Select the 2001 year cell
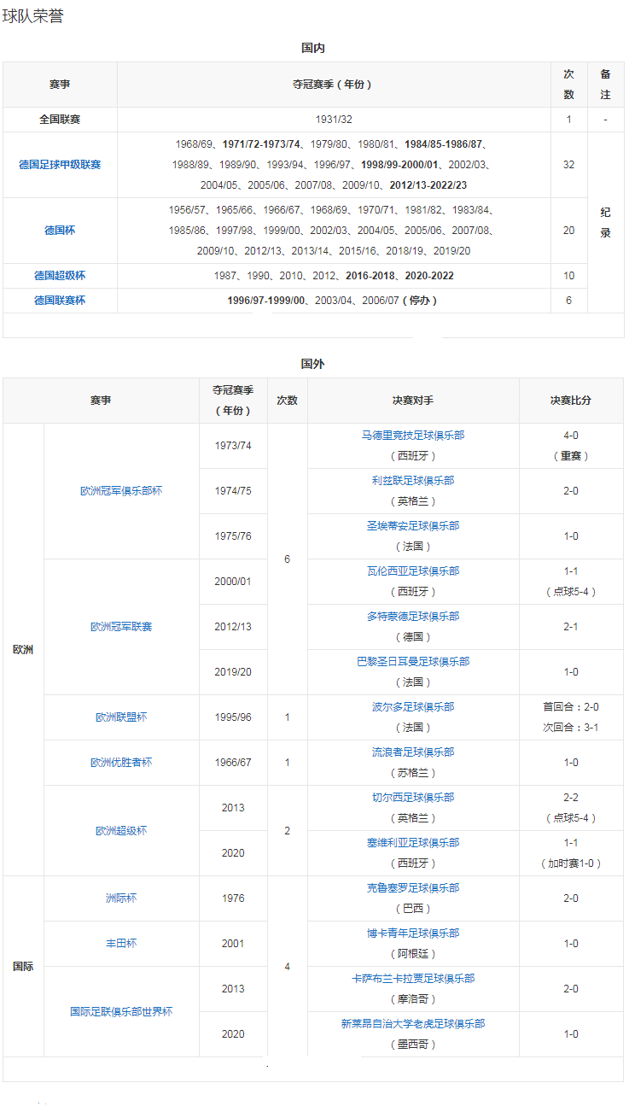629x1112 pixels. (233, 944)
